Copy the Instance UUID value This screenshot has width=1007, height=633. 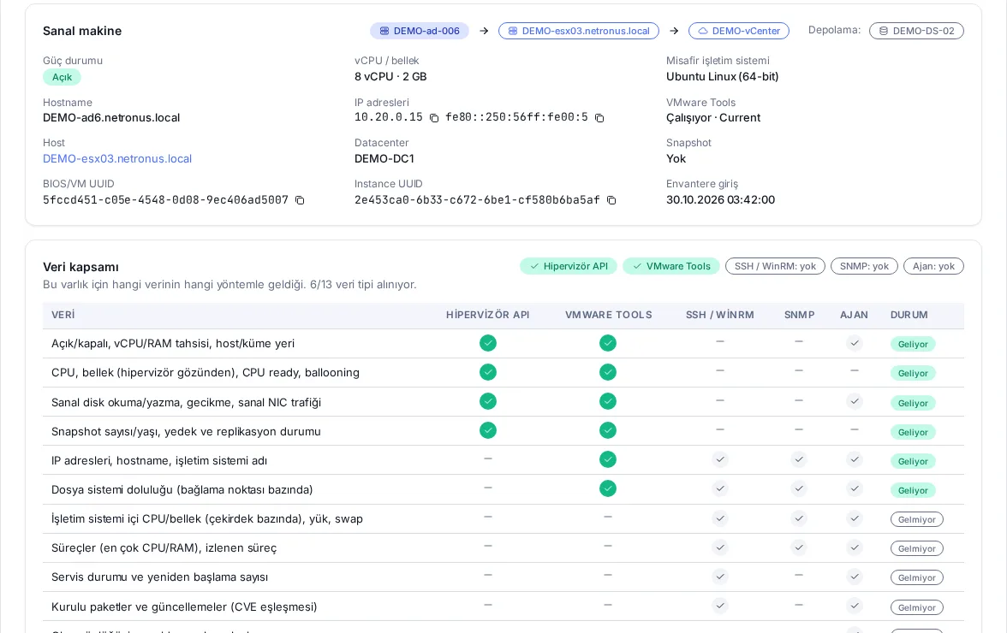click(611, 200)
